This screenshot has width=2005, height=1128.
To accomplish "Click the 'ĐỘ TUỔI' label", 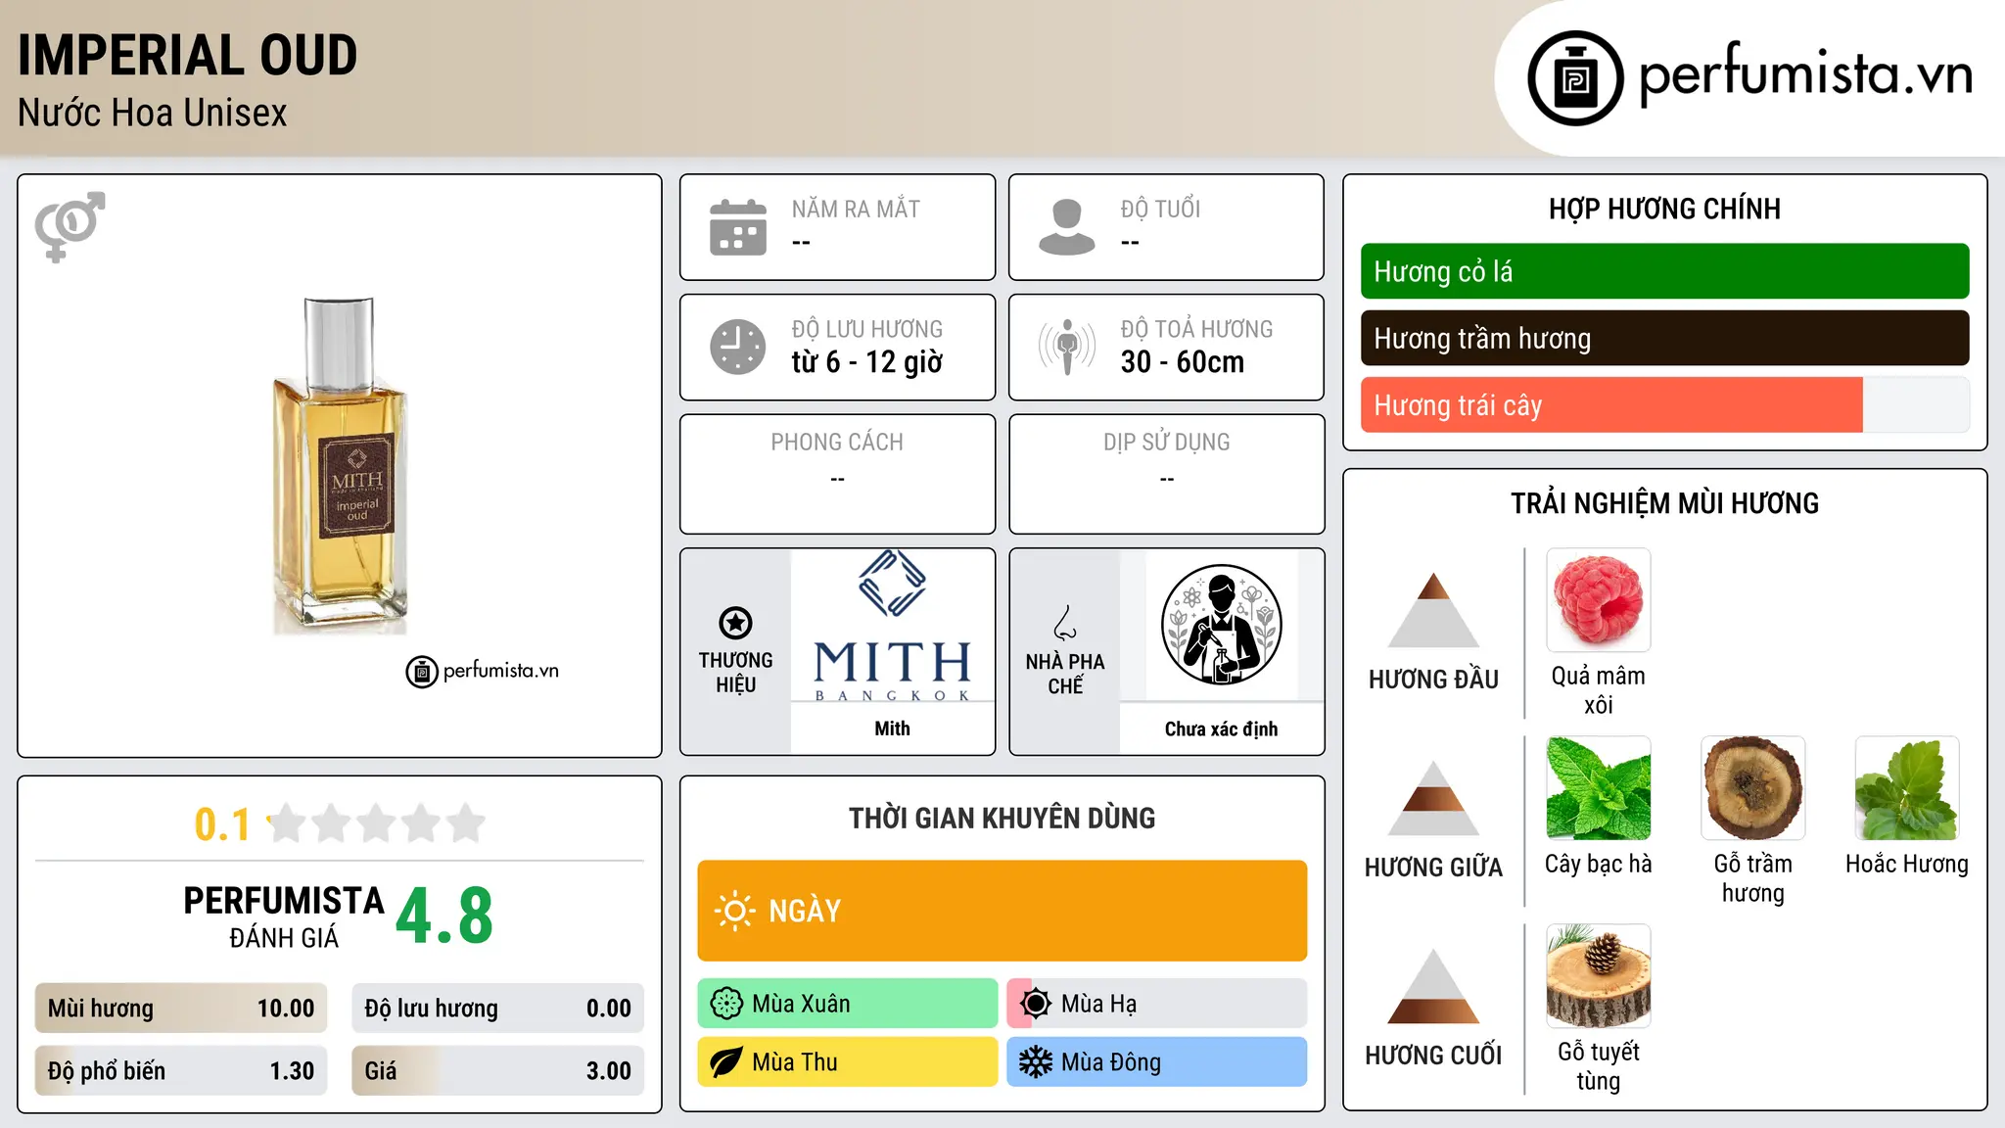I will click(1160, 209).
